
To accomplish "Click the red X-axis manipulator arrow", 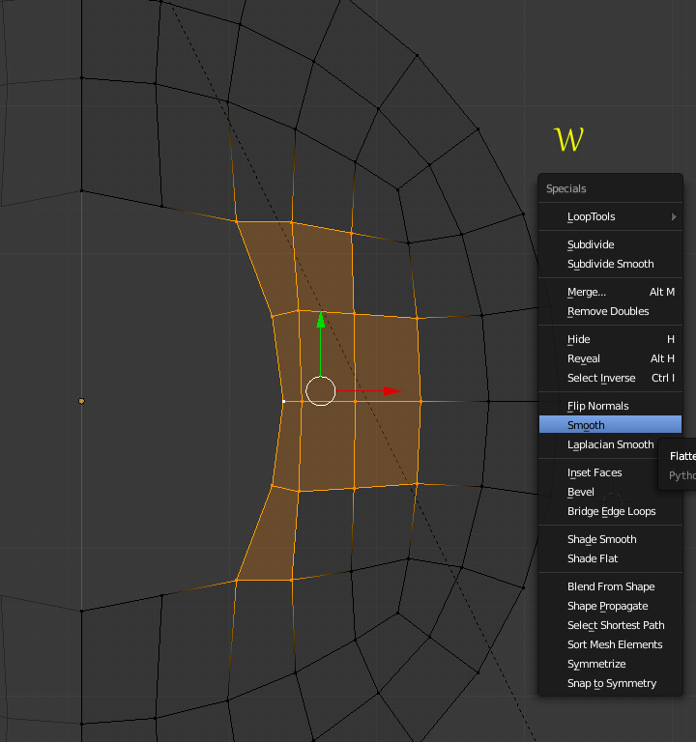I will pos(392,391).
